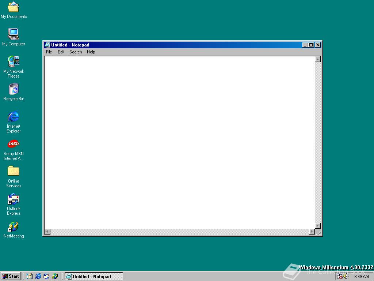Open the File menu in Notepad
Viewport: 374px width, 281px height.
pos(49,52)
